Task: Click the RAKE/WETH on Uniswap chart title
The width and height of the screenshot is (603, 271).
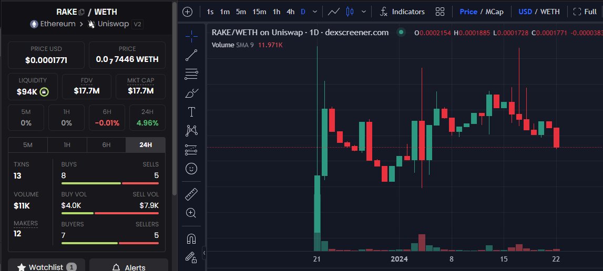Action: (300, 32)
